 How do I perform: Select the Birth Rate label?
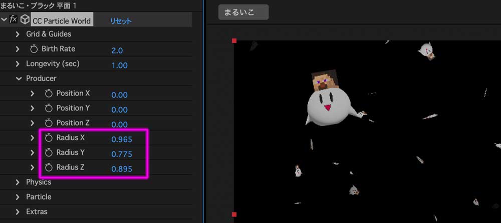click(59, 49)
